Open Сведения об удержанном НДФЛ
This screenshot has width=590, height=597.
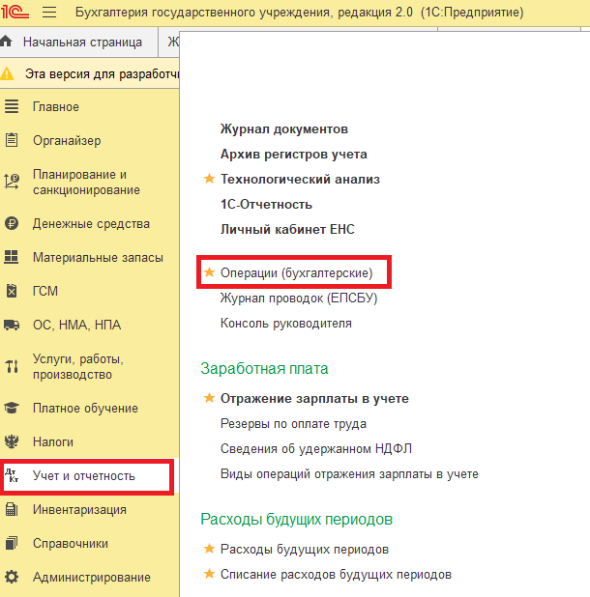click(x=316, y=449)
